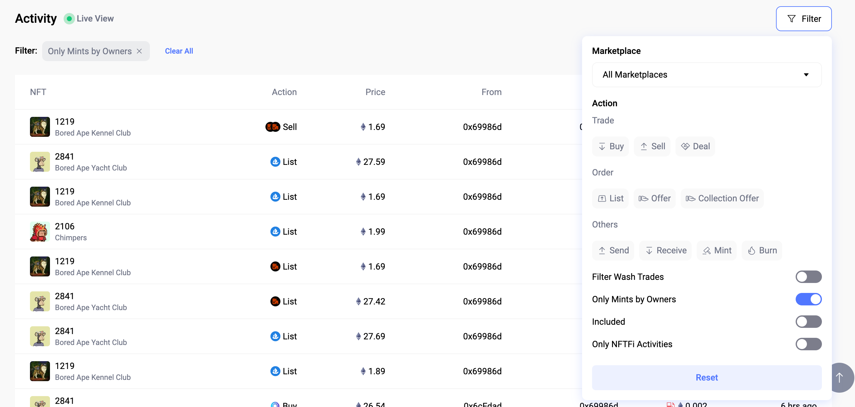This screenshot has height=407, width=855.
Task: Open the Chimpers 2106 NFT thumbnail
Action: click(x=40, y=232)
